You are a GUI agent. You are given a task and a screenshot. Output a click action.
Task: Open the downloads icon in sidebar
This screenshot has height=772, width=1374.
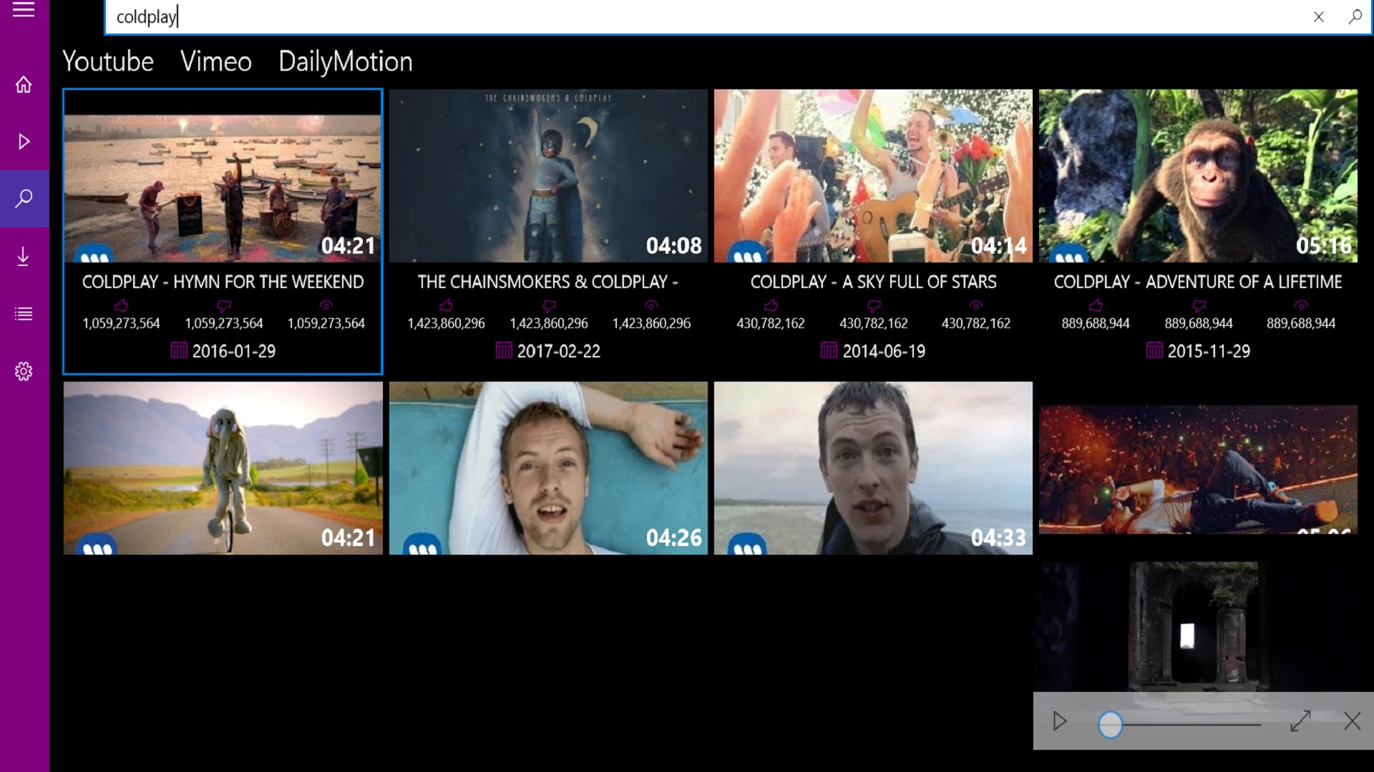(x=24, y=256)
